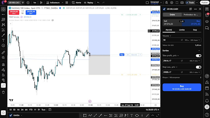Collapse the Sorties section
The image size is (210, 118).
[199, 51]
